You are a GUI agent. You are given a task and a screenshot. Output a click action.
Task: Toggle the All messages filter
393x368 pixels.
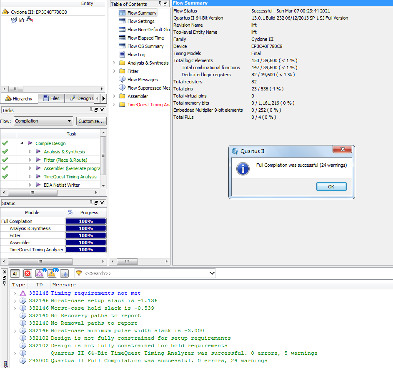point(15,273)
